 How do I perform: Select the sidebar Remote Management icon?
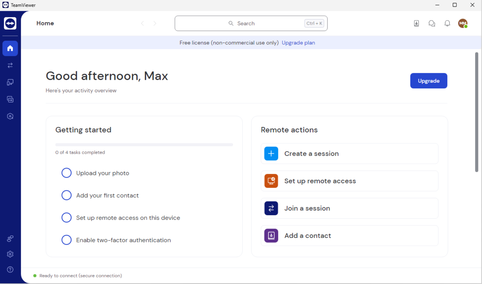pyautogui.click(x=10, y=99)
